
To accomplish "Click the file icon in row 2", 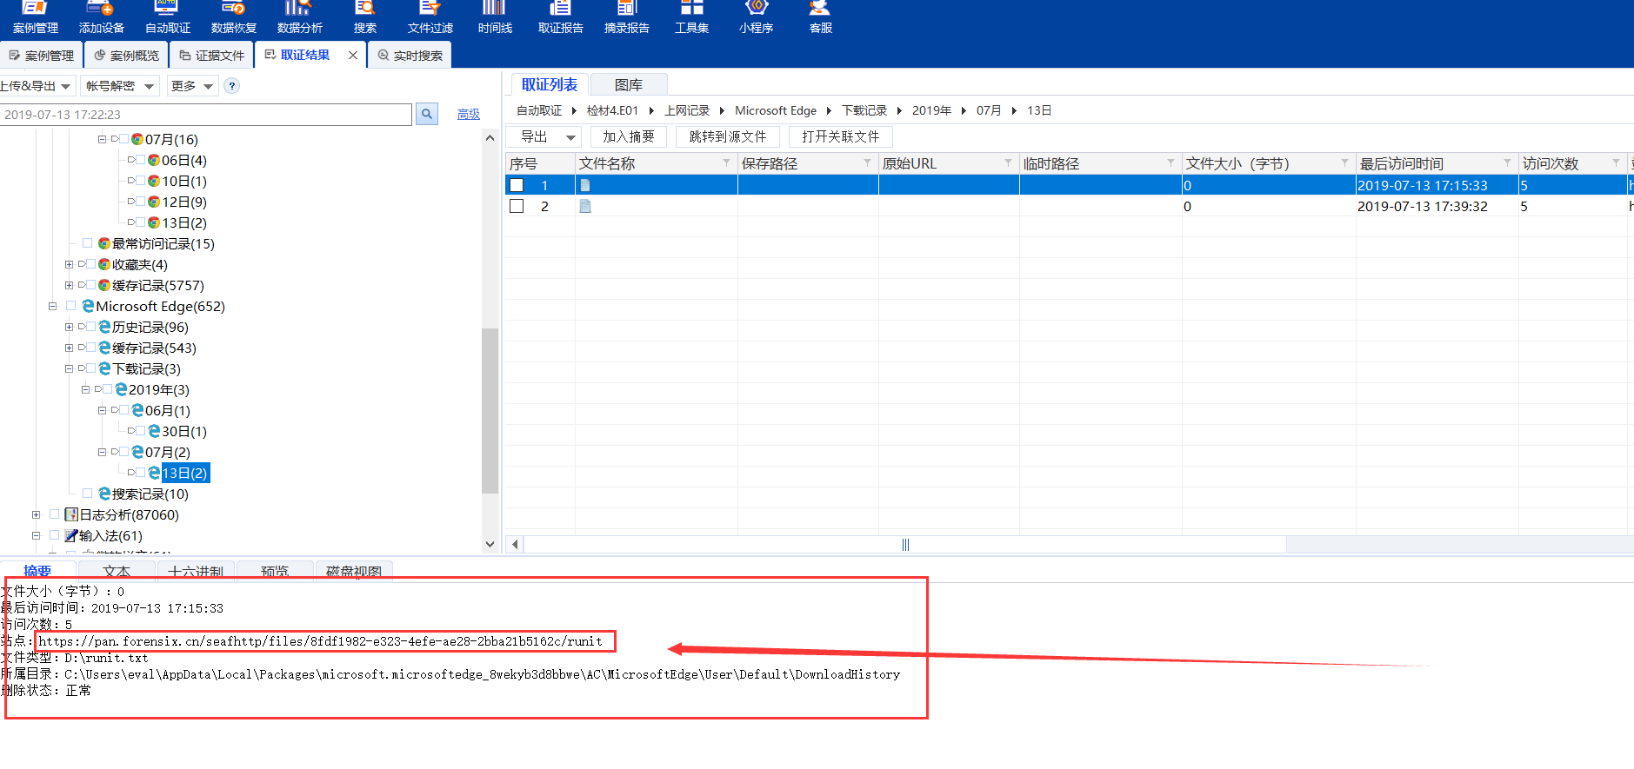I will pyautogui.click(x=585, y=206).
